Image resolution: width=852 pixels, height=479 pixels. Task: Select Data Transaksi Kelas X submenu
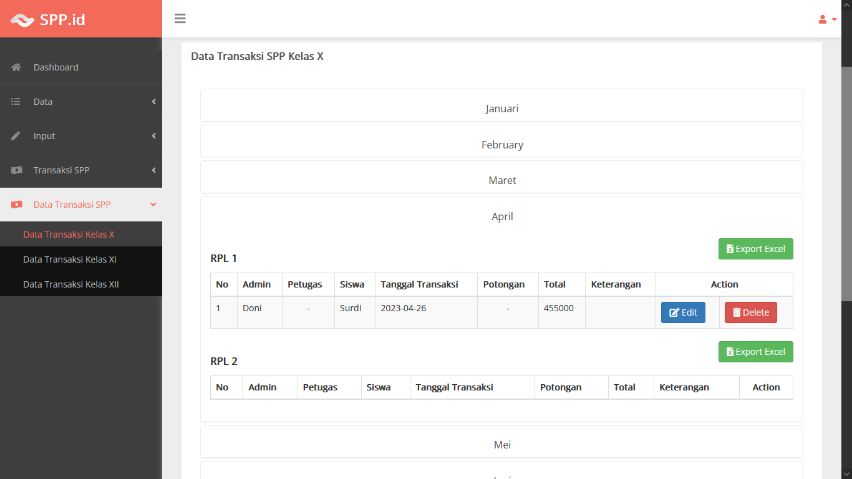(x=69, y=235)
